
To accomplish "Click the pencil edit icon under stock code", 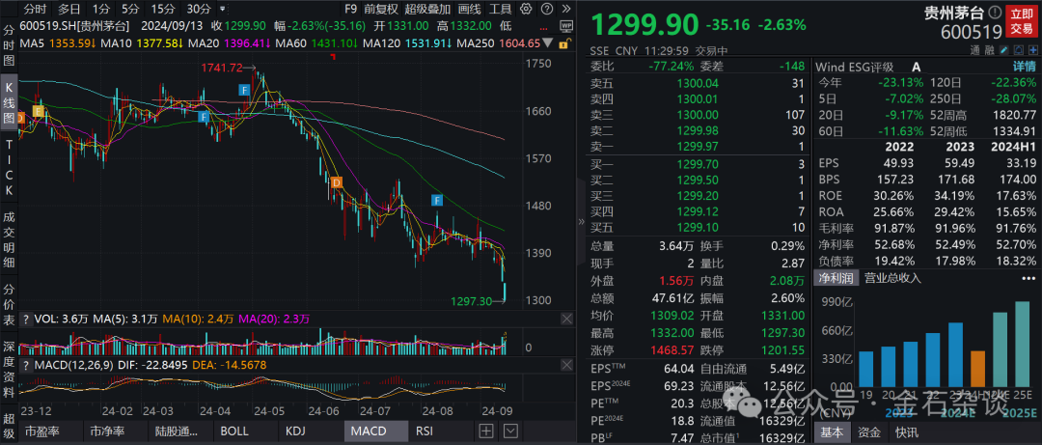I will point(1002,50).
